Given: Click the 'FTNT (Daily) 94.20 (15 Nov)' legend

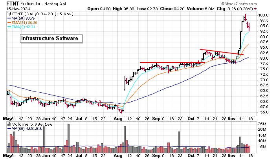Looking at the screenshot, I should pos(42,14).
